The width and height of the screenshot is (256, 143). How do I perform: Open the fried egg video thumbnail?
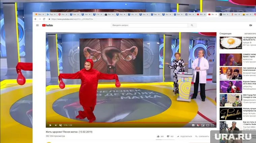coord(231,43)
